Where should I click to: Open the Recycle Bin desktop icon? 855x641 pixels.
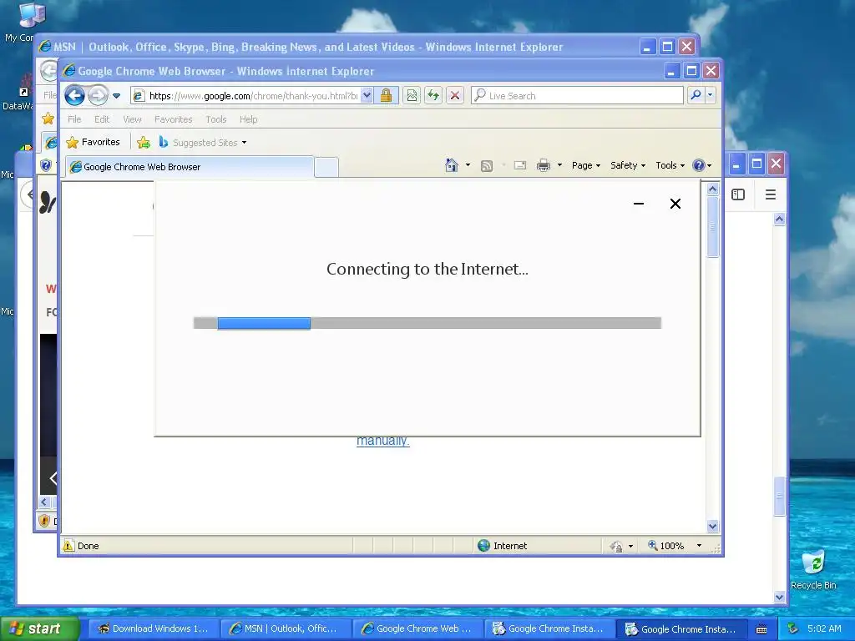[813, 569]
